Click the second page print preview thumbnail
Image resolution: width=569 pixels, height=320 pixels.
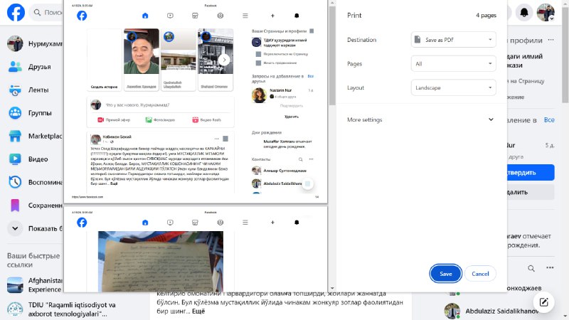pos(196,250)
